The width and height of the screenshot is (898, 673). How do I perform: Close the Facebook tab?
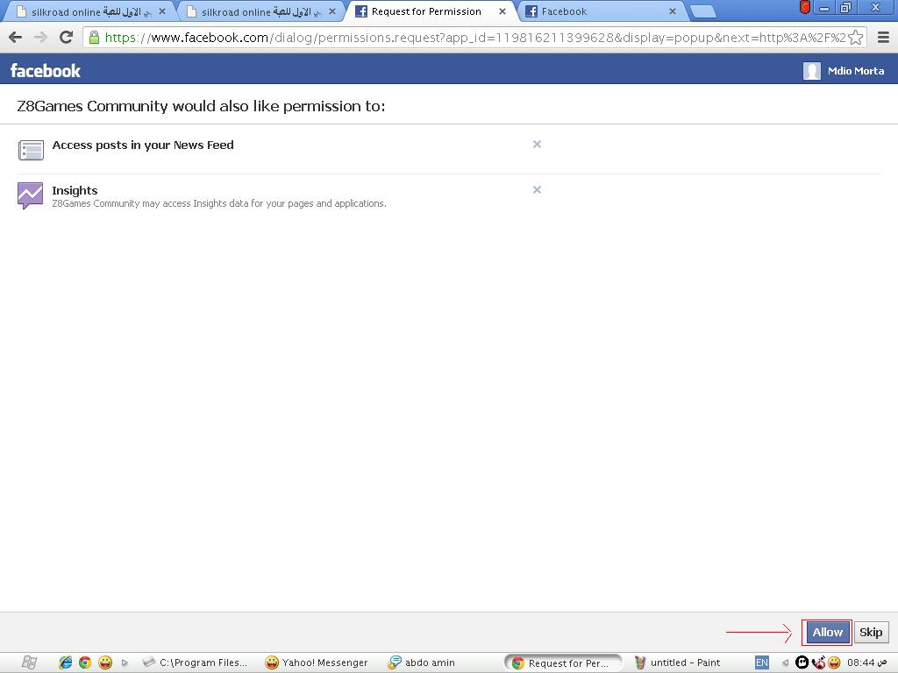tap(673, 11)
